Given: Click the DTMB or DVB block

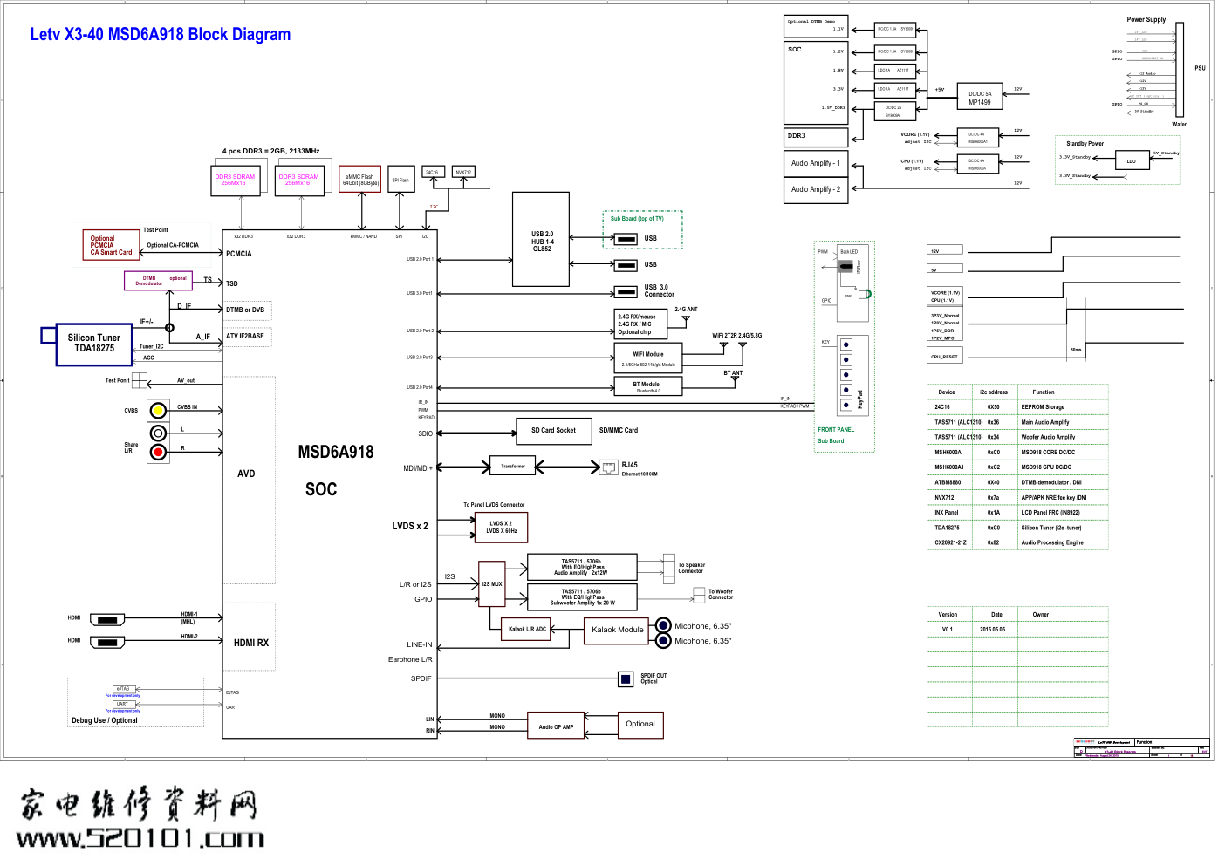Looking at the screenshot, I should click(x=245, y=310).
